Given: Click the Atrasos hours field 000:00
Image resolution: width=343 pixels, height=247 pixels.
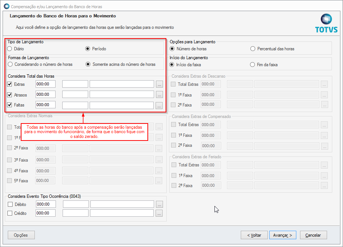Looking at the screenshot, I should 46,94.
